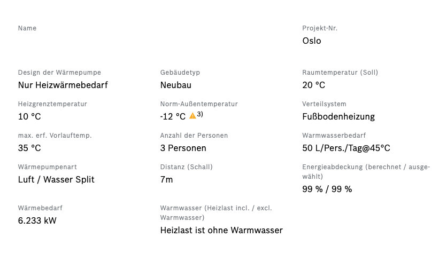Click the Design der Wärmepumpe label
439x253 pixels.
[x=59, y=73]
